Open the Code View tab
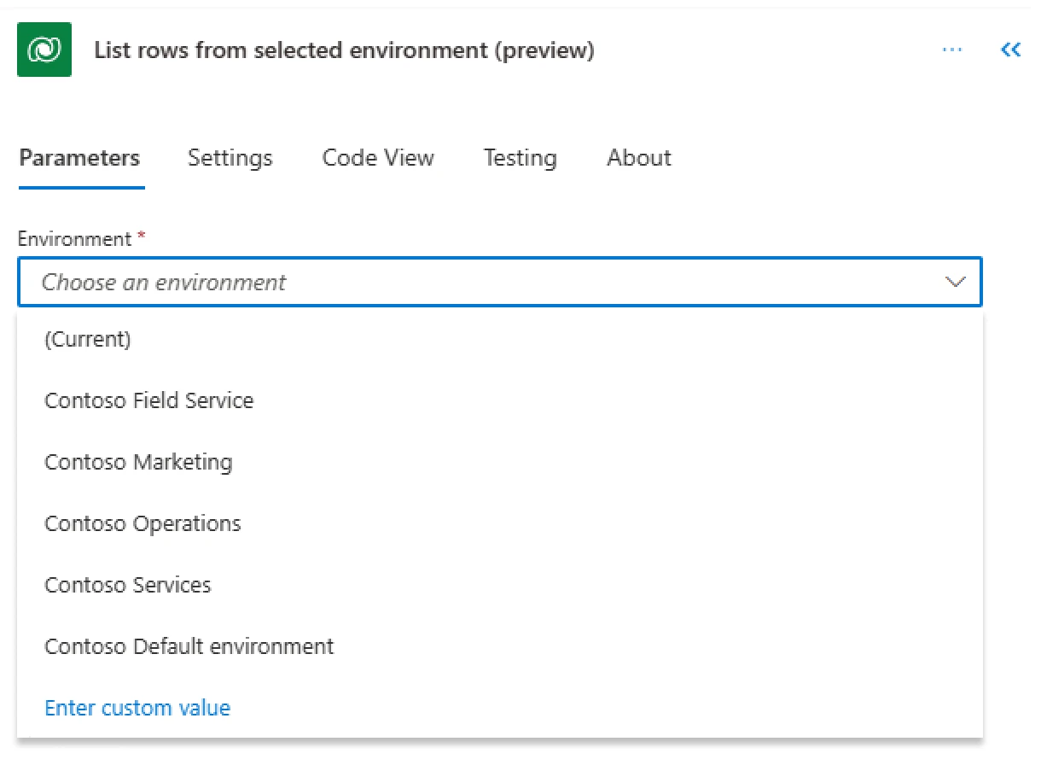This screenshot has width=1041, height=765. coord(378,158)
